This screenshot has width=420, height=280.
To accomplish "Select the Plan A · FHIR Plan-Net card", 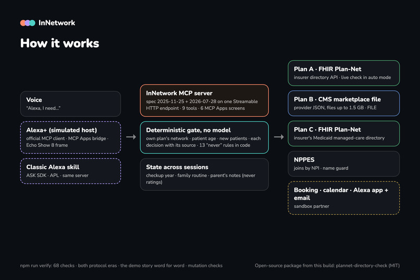I will (344, 73).
